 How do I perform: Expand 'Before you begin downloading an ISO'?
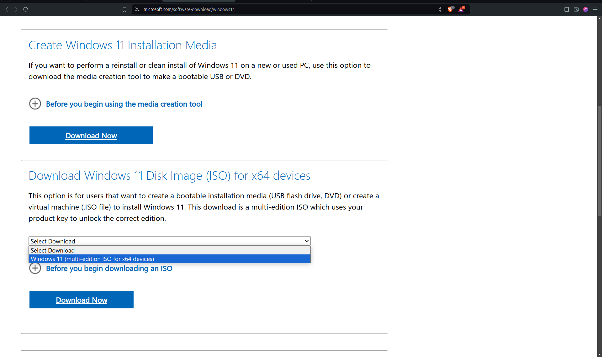point(109,269)
